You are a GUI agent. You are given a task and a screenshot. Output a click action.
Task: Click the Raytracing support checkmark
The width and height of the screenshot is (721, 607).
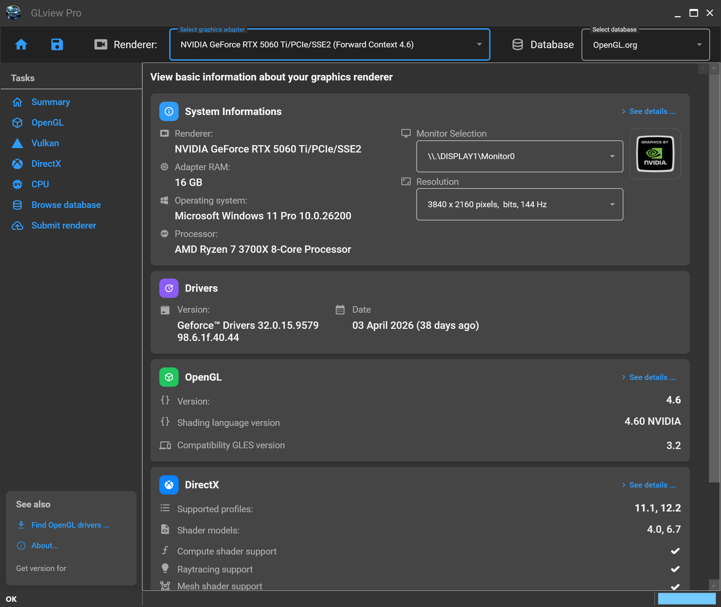pos(675,569)
